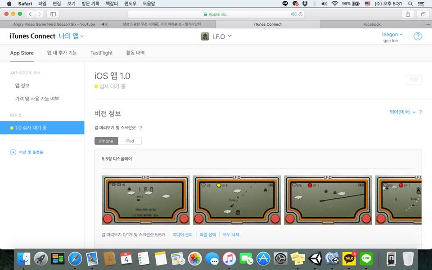Open the leegon account dropdown
This screenshot has width=432, height=270.
tap(392, 35)
